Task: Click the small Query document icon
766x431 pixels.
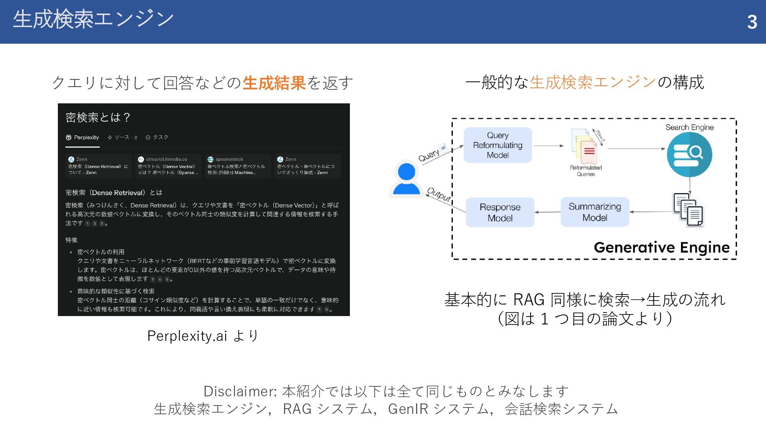Action: coord(443,148)
